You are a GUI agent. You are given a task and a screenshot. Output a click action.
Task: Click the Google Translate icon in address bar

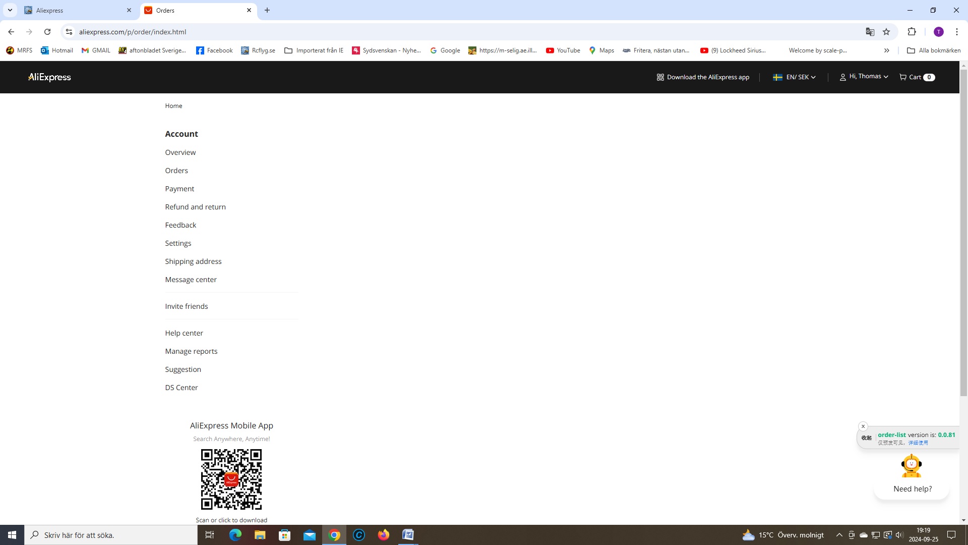click(870, 32)
